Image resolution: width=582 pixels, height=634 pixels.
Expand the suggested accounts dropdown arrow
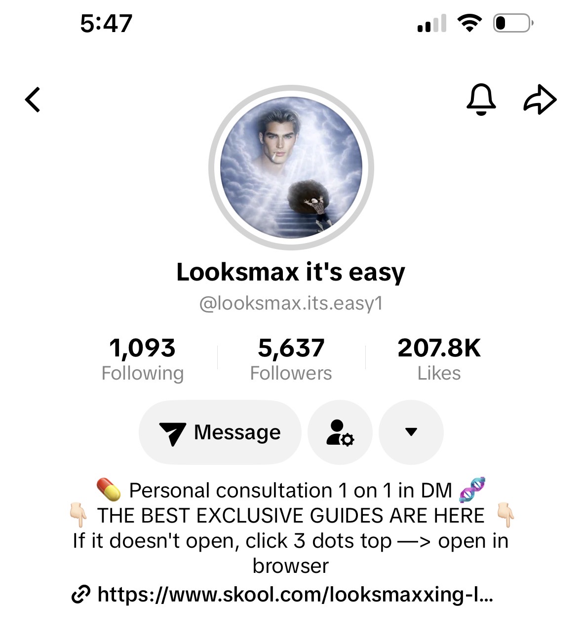click(x=411, y=432)
